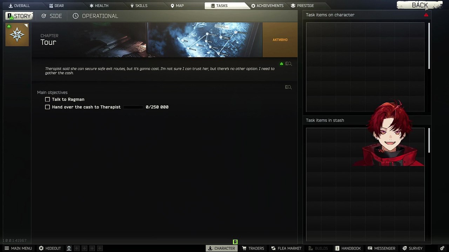Click the Overall tab person icon
Screen dimensions: 449x252
pos(11,6)
